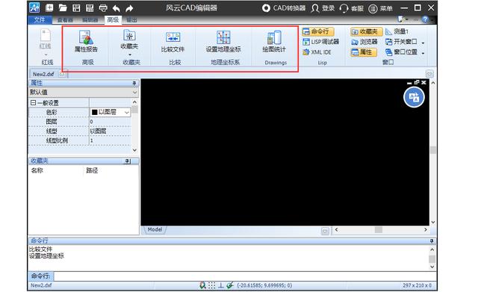The image size is (478, 292).
Task: Toggle the snap icon in status bar
Action: coord(202,285)
